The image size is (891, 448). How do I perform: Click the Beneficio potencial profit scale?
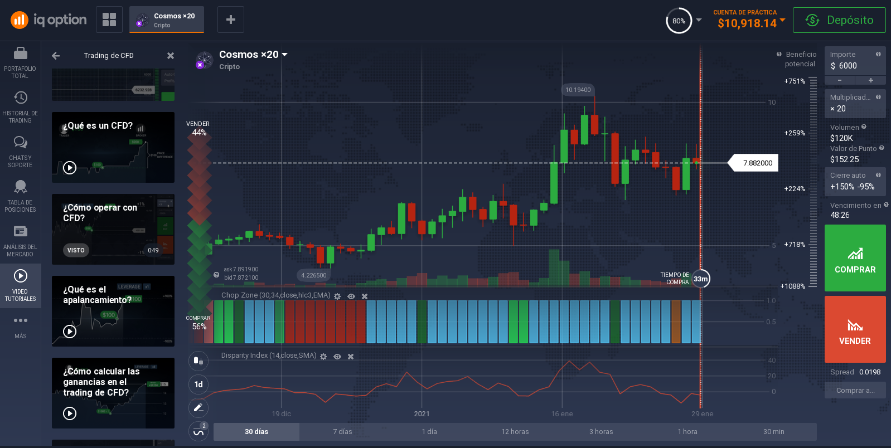click(x=813, y=183)
